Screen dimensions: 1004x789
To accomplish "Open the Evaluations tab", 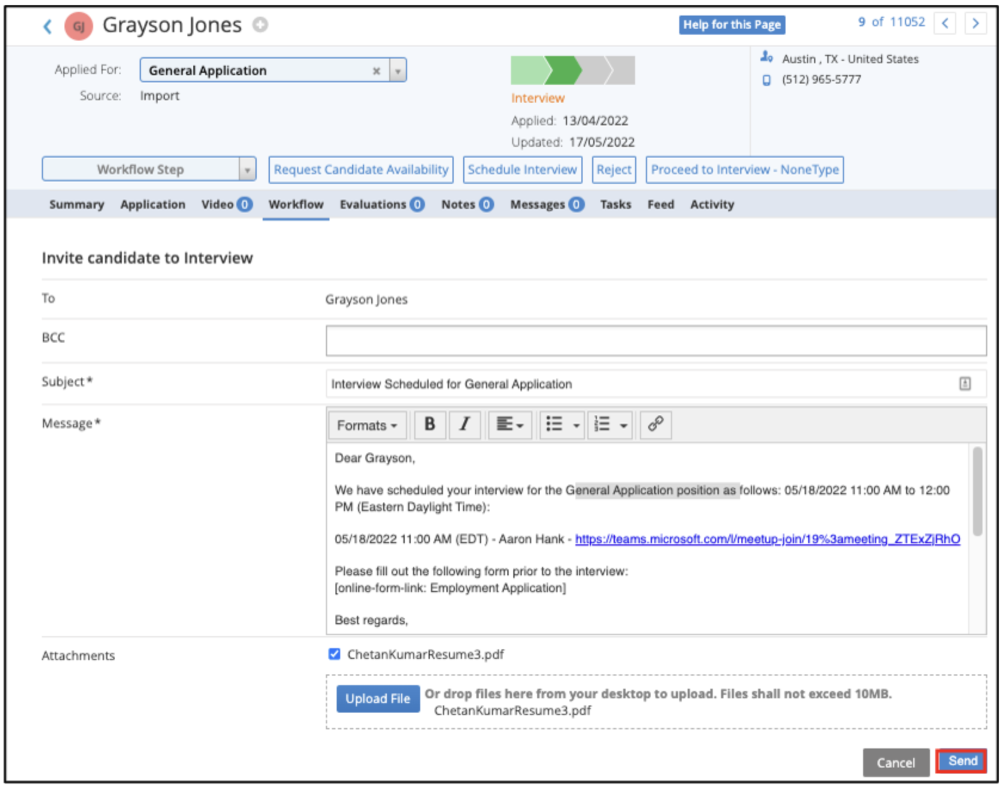I will (x=382, y=205).
